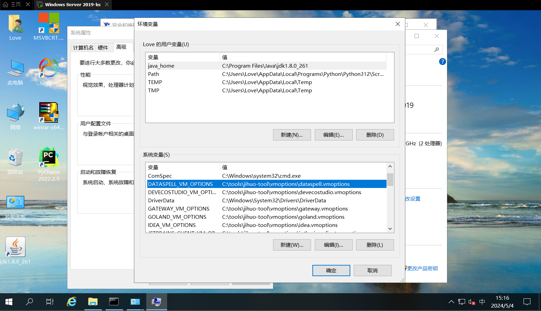Open the This PC (此电脑) desktop icon
541x311 pixels.
[x=15, y=72]
